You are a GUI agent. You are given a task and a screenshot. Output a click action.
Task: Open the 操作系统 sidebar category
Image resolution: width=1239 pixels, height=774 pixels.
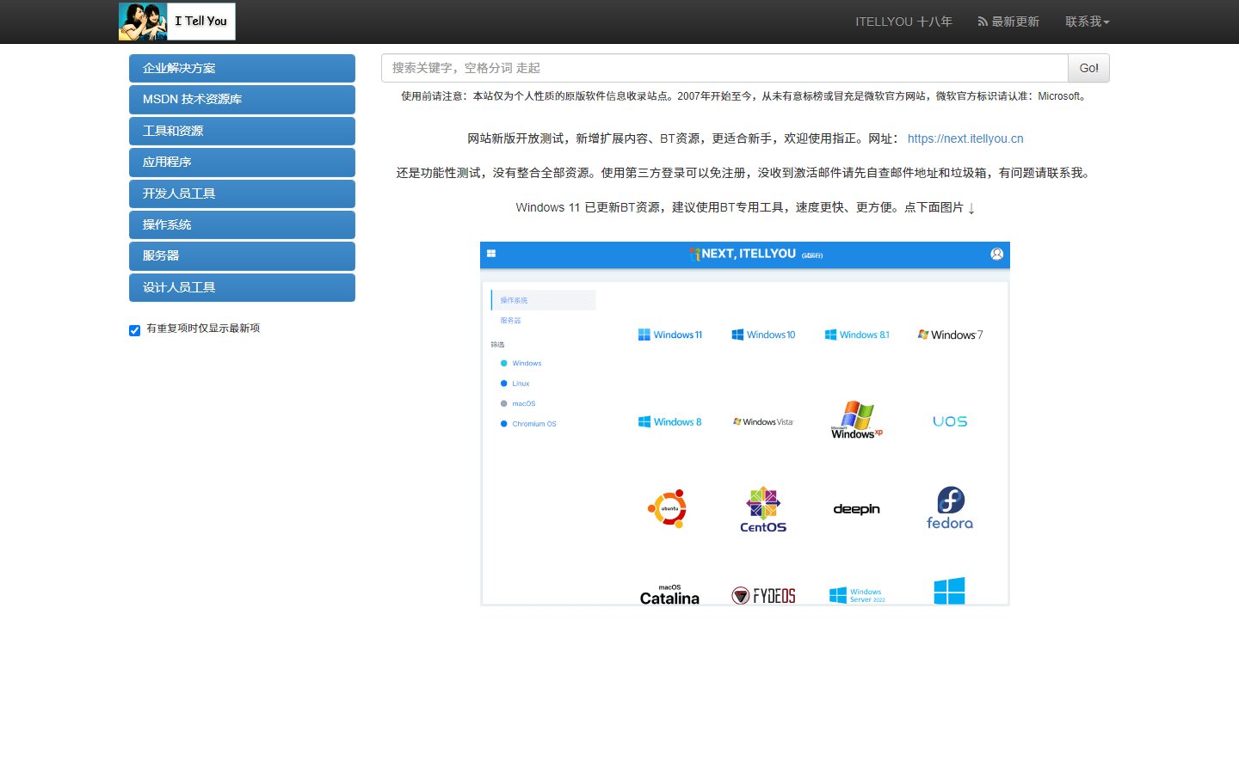point(242,224)
